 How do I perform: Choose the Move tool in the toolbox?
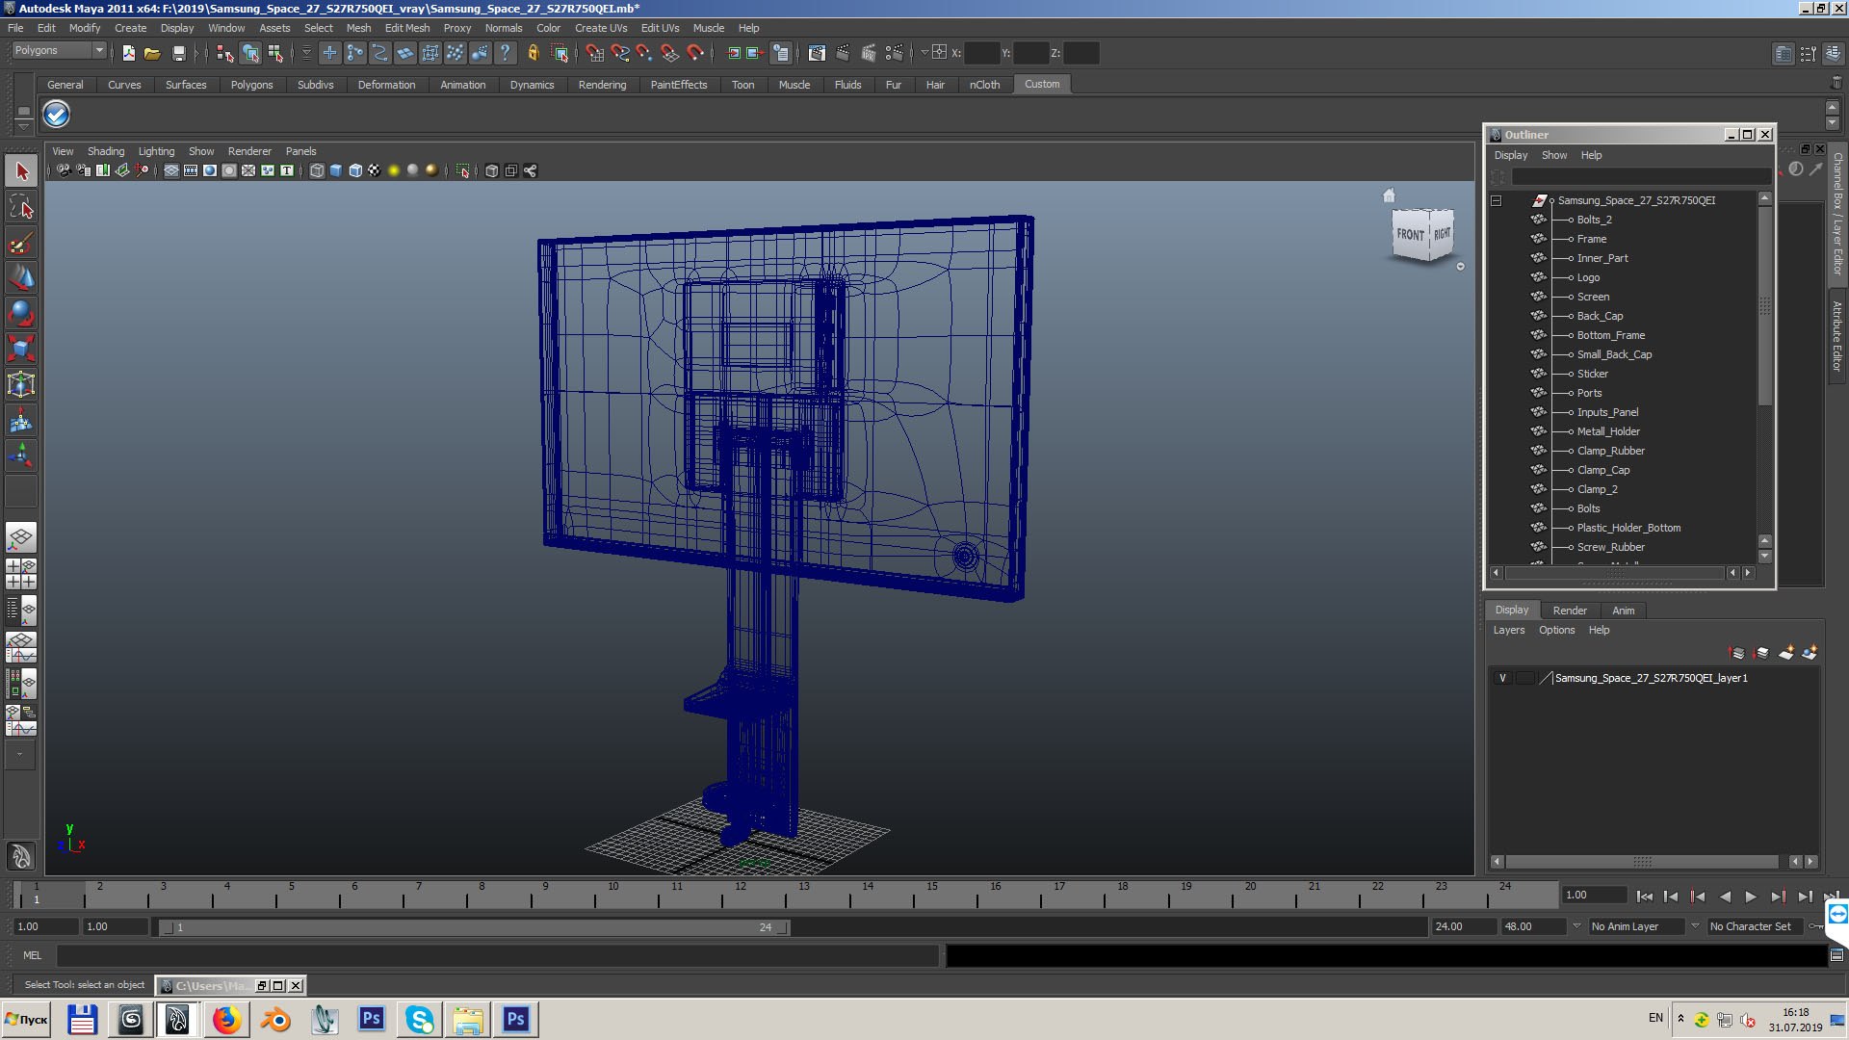pyautogui.click(x=21, y=278)
